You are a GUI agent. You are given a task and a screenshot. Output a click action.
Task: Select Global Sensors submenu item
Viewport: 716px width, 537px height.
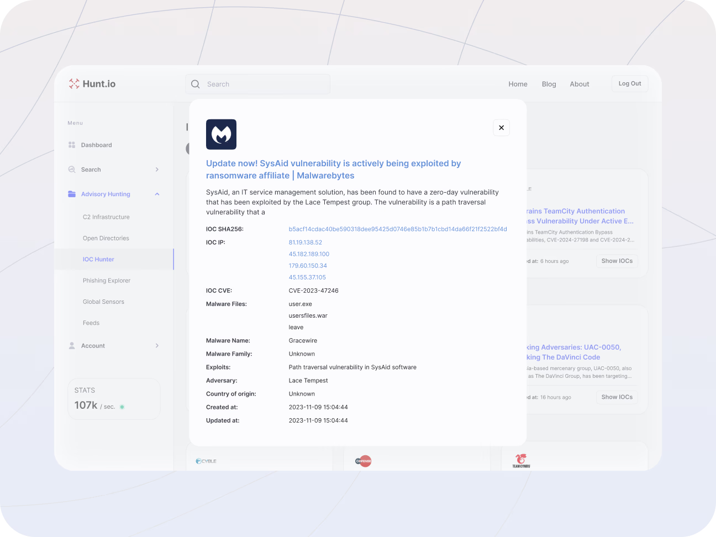pyautogui.click(x=103, y=302)
